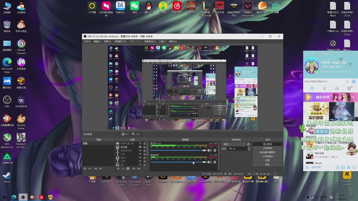Remove selected scene with minus icon

coord(90,169)
